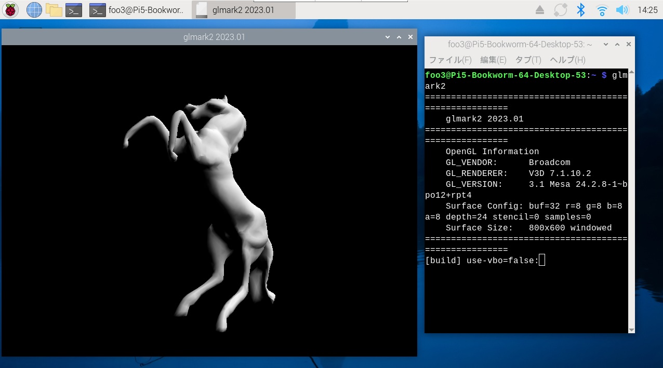This screenshot has width=663, height=368.
Task: Minimize the glmark2 2023.01 window
Action: click(388, 37)
